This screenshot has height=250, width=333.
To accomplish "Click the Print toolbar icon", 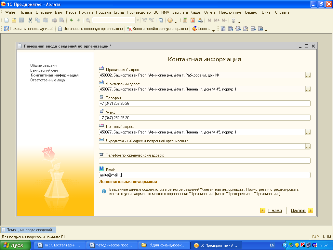I will pyautogui.click(x=55, y=20).
